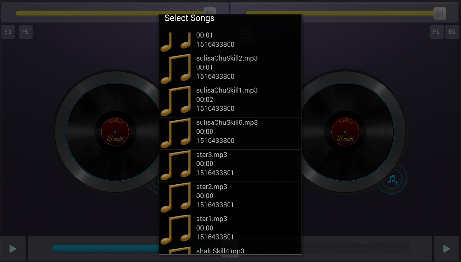The height and width of the screenshot is (262, 461).
Task: Select song star2.mp3
Action: (230, 197)
